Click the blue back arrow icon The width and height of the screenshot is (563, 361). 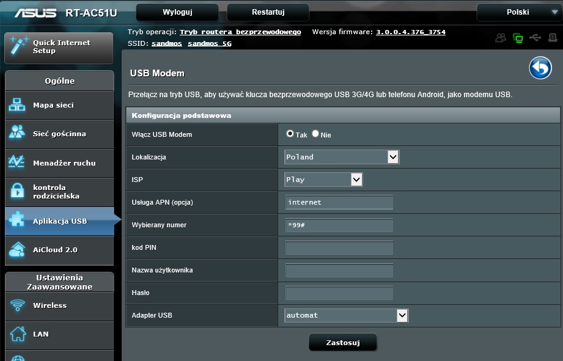pos(540,68)
